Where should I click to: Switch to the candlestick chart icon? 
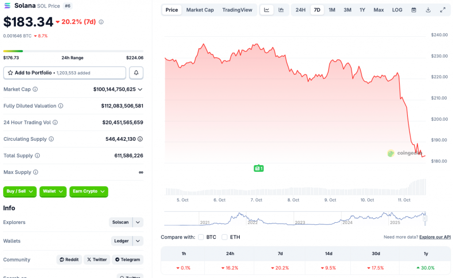(281, 10)
